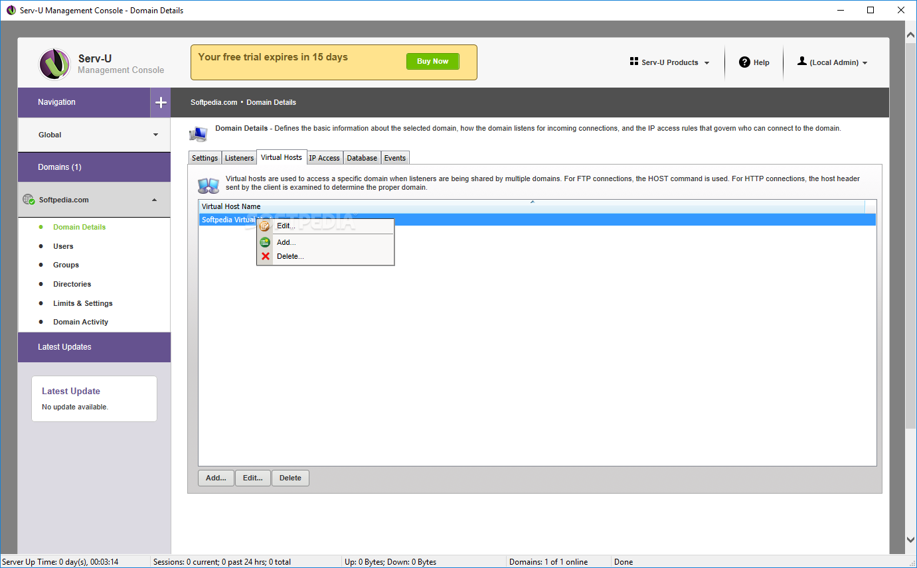The width and height of the screenshot is (917, 568).
Task: Click the Softpedia.com breadcrumb
Action: [214, 102]
